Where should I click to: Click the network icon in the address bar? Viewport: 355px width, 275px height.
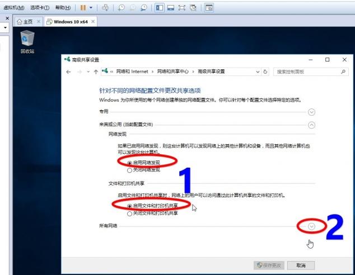point(105,71)
